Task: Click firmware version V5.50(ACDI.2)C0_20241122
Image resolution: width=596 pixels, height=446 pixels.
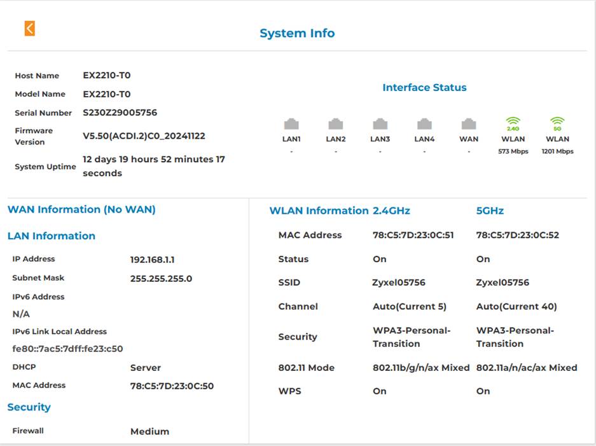Action: 144,136
